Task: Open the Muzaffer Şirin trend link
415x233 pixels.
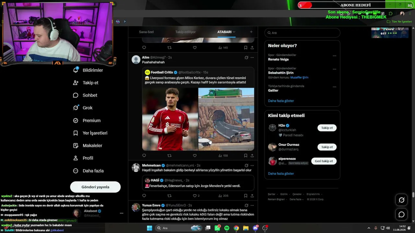Action: tap(299, 78)
